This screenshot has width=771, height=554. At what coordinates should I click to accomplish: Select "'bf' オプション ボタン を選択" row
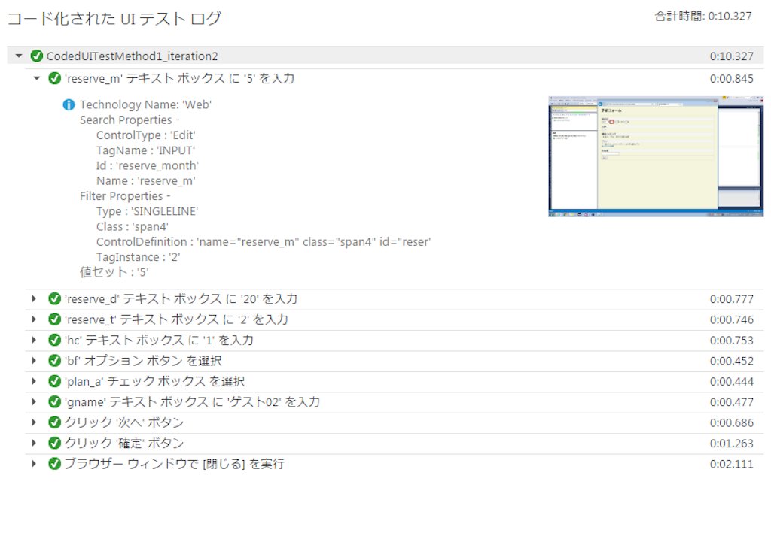click(x=143, y=361)
